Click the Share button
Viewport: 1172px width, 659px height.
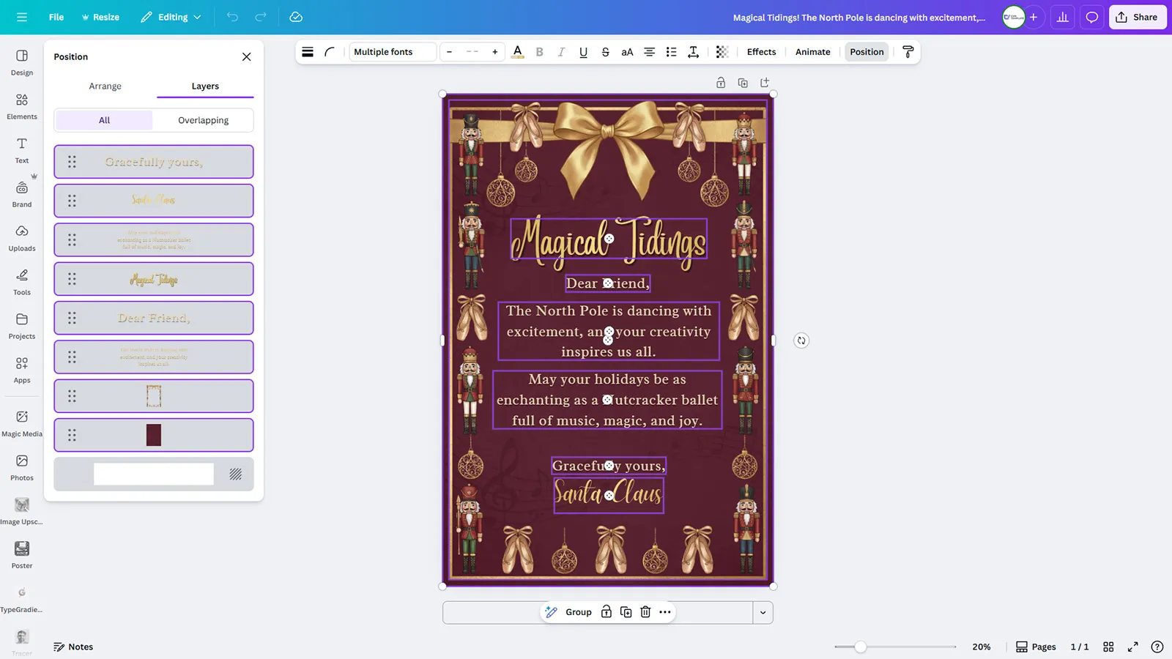click(x=1137, y=17)
